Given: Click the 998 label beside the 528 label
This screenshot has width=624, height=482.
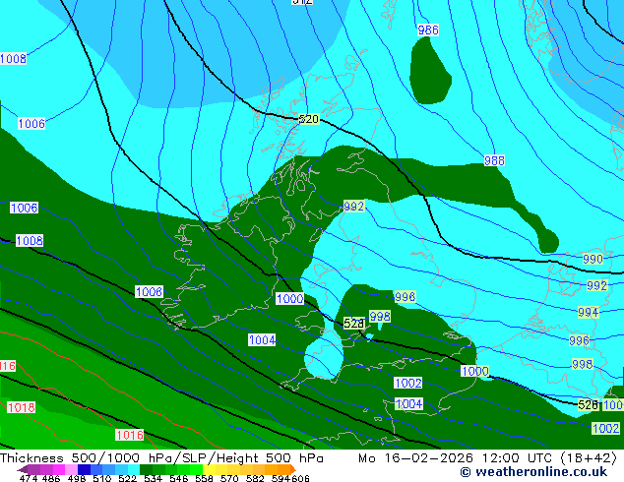Looking at the screenshot, I should [x=380, y=316].
